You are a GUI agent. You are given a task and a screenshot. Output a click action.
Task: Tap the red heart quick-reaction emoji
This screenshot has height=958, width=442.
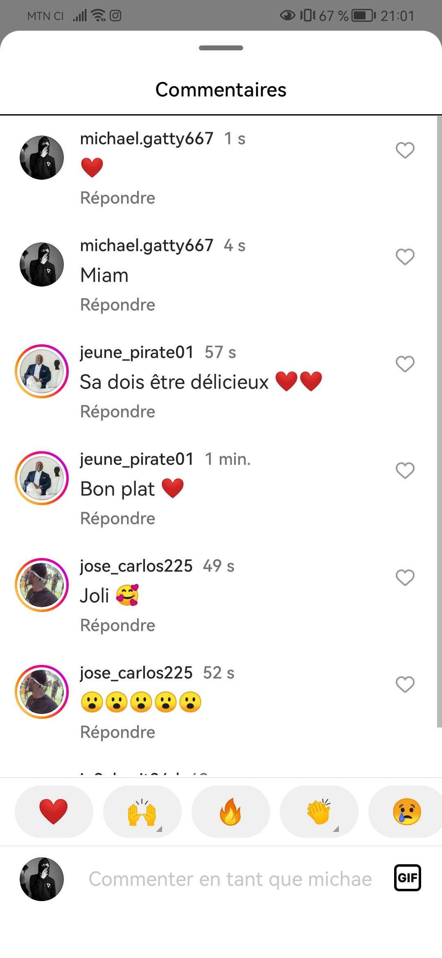click(54, 811)
